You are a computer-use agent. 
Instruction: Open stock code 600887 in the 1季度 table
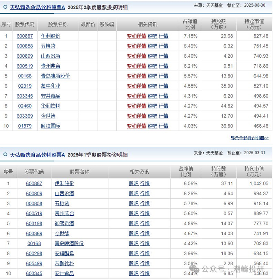[x=34, y=183]
